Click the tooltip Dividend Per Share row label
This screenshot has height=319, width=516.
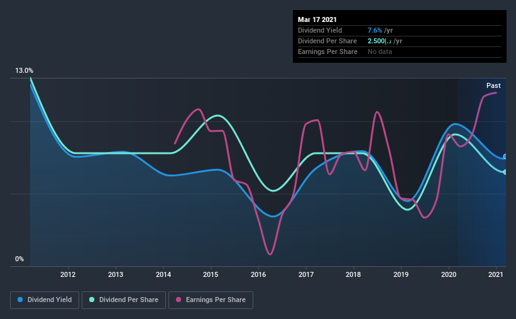[x=327, y=41]
